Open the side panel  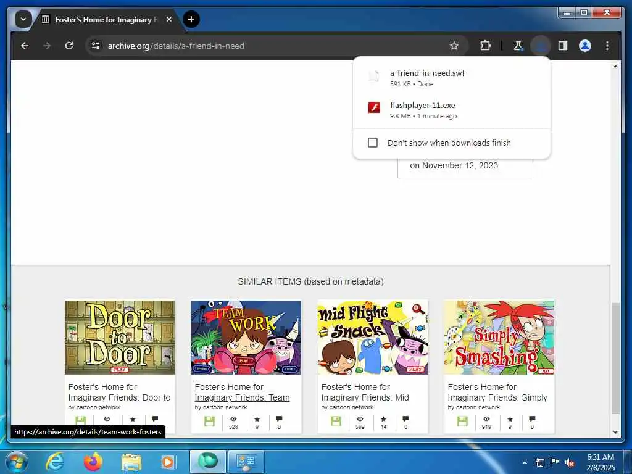tap(563, 46)
